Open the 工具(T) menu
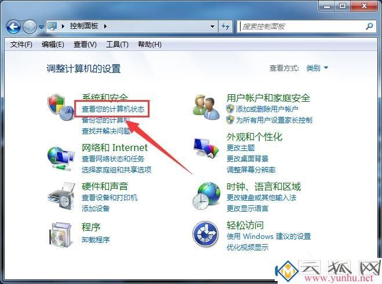This screenshot has width=382, height=284. (x=117, y=45)
